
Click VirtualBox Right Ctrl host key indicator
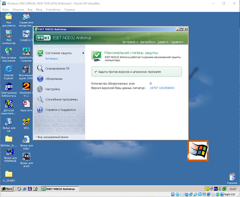pyautogui.click(x=229, y=194)
